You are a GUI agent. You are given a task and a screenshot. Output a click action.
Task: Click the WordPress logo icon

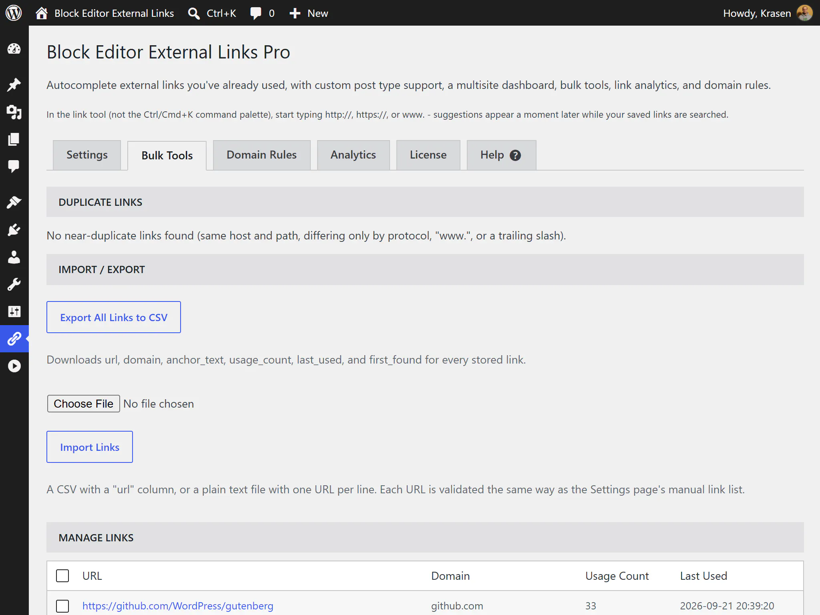click(x=14, y=13)
